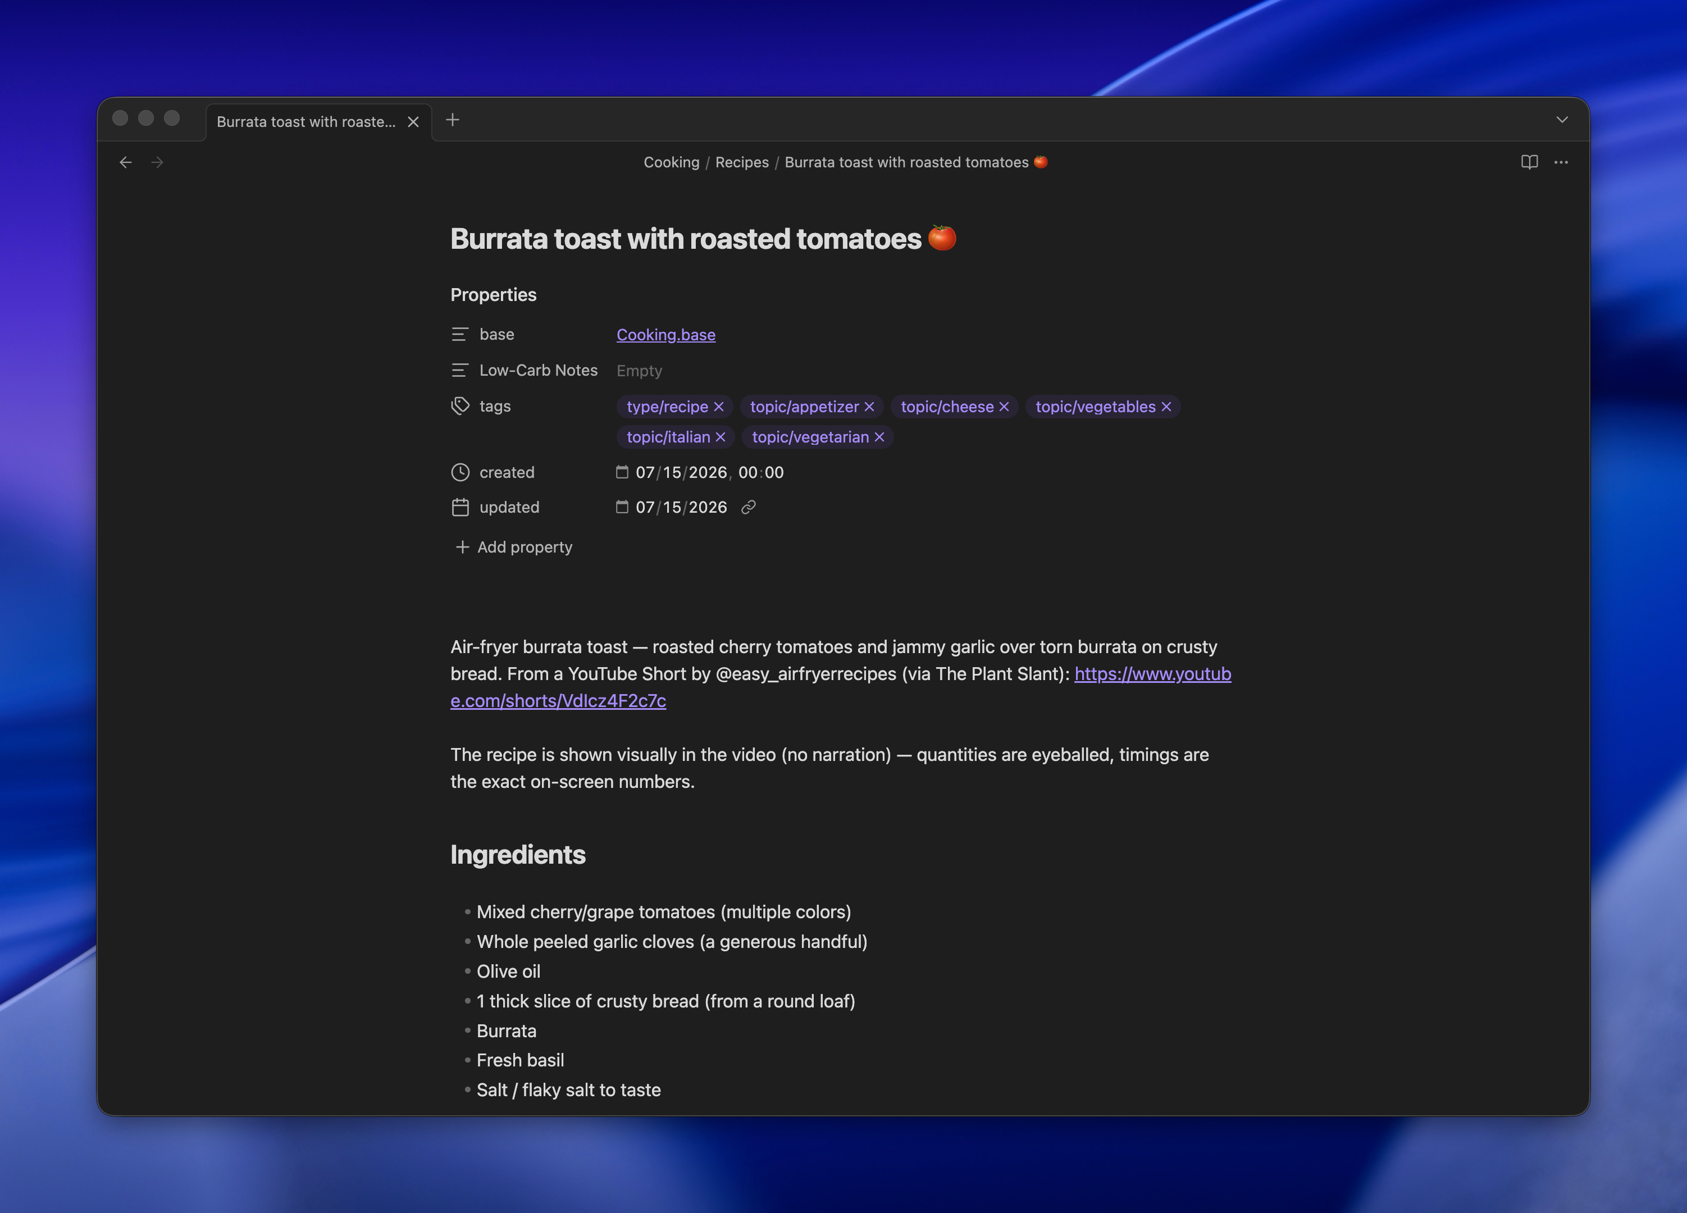Screen dimensions: 1687x1213
Task: Click the base property type icon
Action: pos(460,335)
